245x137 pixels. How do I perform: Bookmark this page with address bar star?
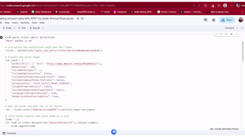[199, 5]
